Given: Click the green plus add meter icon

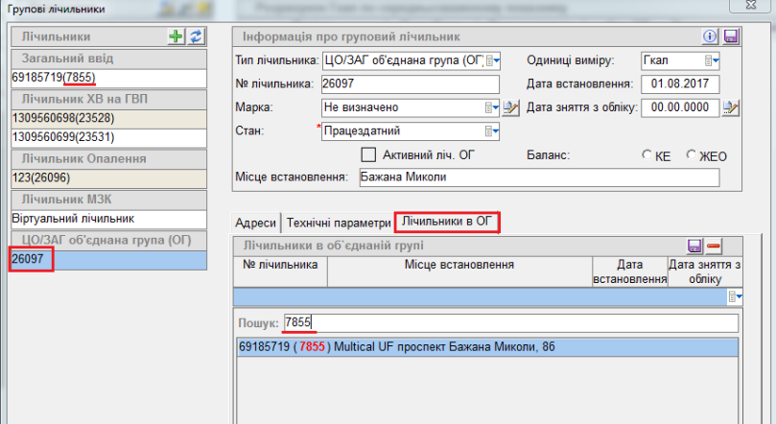Looking at the screenshot, I should coord(176,36).
